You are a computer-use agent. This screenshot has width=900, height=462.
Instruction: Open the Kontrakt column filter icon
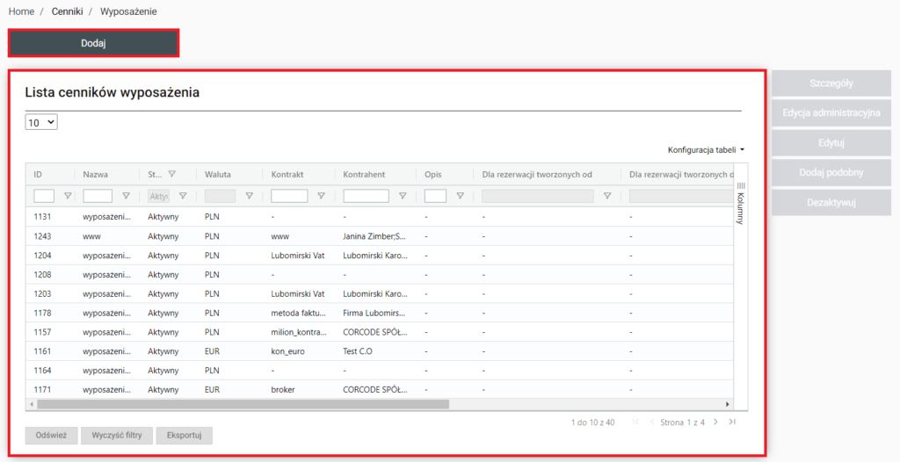[x=321, y=197]
